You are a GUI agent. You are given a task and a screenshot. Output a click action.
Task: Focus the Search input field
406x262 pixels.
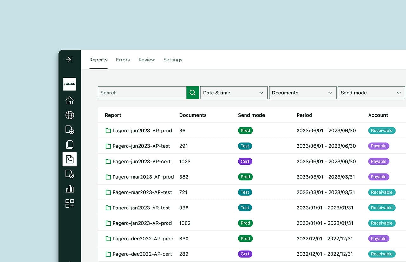coord(142,93)
